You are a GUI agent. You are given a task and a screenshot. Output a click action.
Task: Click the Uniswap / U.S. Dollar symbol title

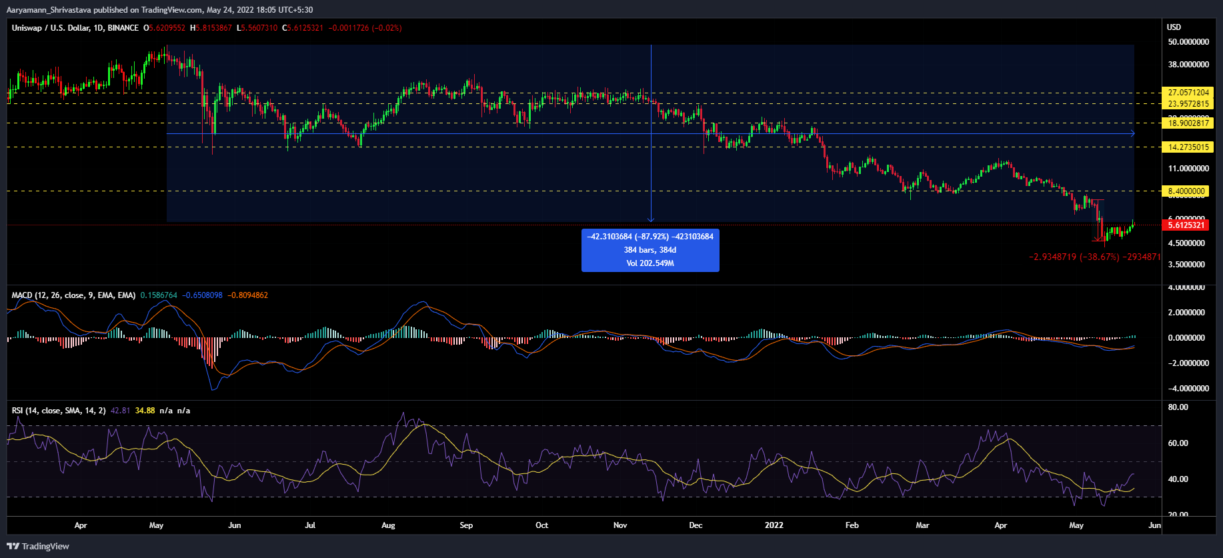point(75,28)
